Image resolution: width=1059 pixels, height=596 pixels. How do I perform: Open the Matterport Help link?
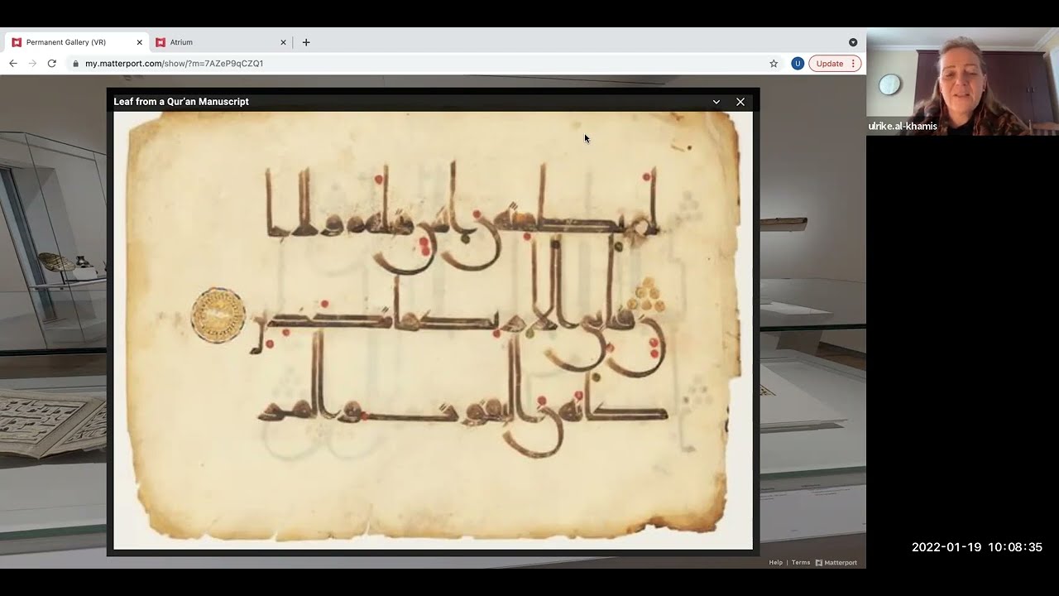[775, 563]
